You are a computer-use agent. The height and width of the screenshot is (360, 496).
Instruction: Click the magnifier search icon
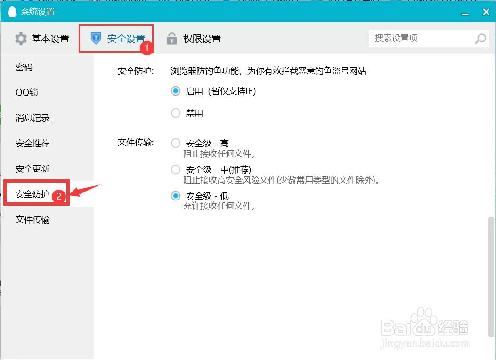click(x=480, y=39)
